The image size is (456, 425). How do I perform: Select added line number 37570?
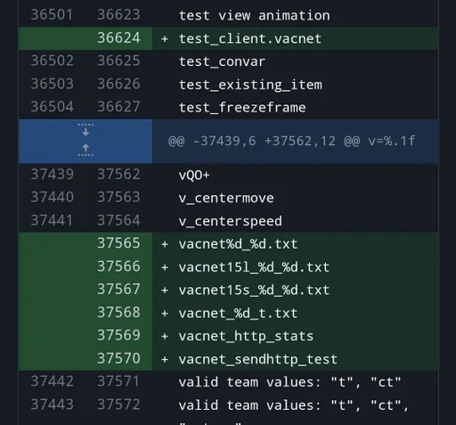coord(118,358)
